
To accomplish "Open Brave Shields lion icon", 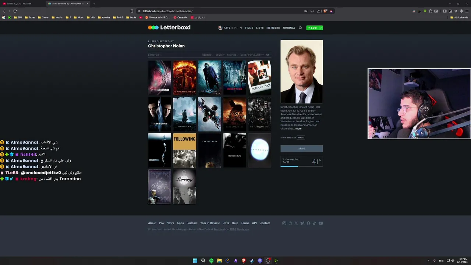I will [325, 11].
